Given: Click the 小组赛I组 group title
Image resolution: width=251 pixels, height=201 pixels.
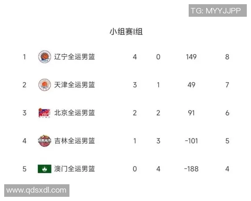Looking at the screenshot, I should pos(126,32).
